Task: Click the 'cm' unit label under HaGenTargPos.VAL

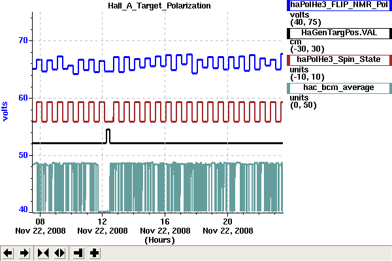Action: point(295,42)
